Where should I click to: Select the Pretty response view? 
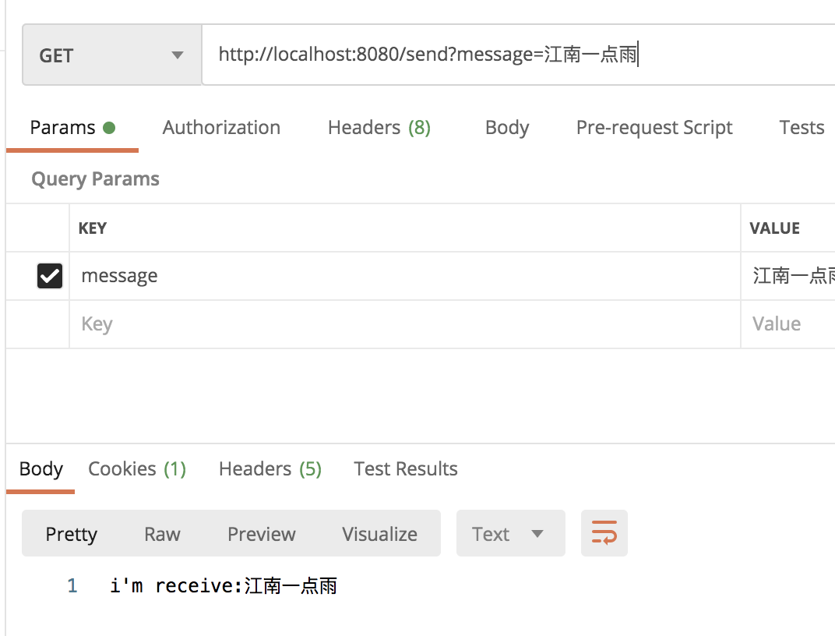[x=71, y=534]
